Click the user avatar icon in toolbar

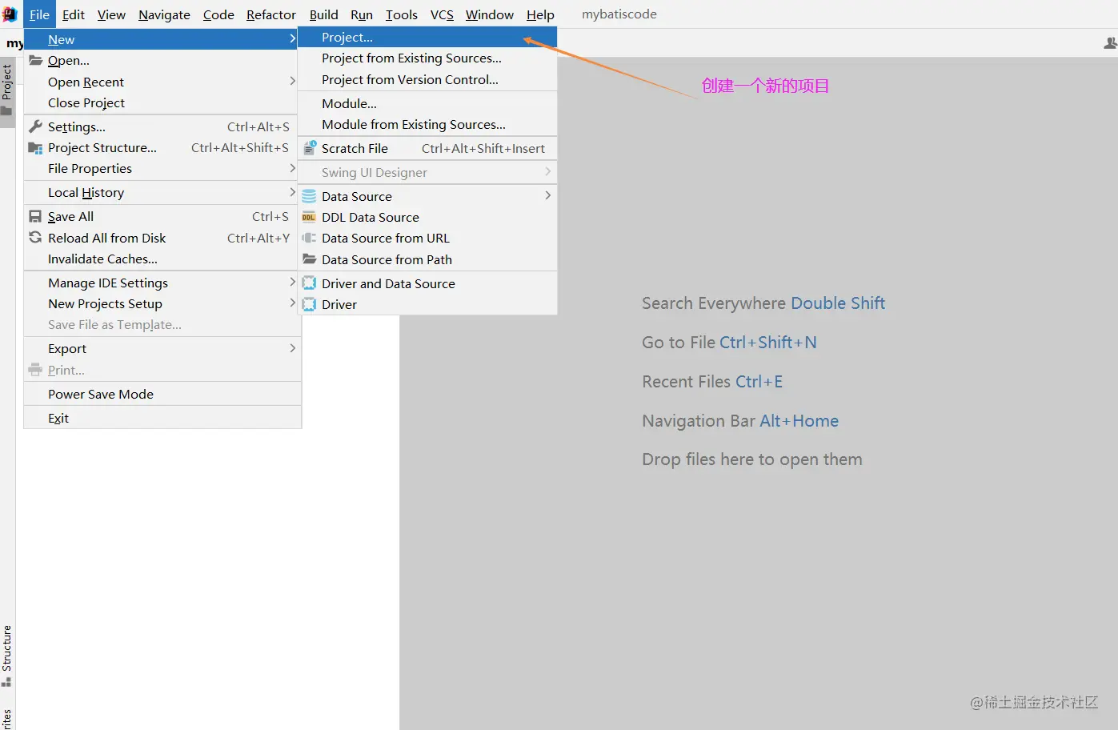tap(1110, 43)
